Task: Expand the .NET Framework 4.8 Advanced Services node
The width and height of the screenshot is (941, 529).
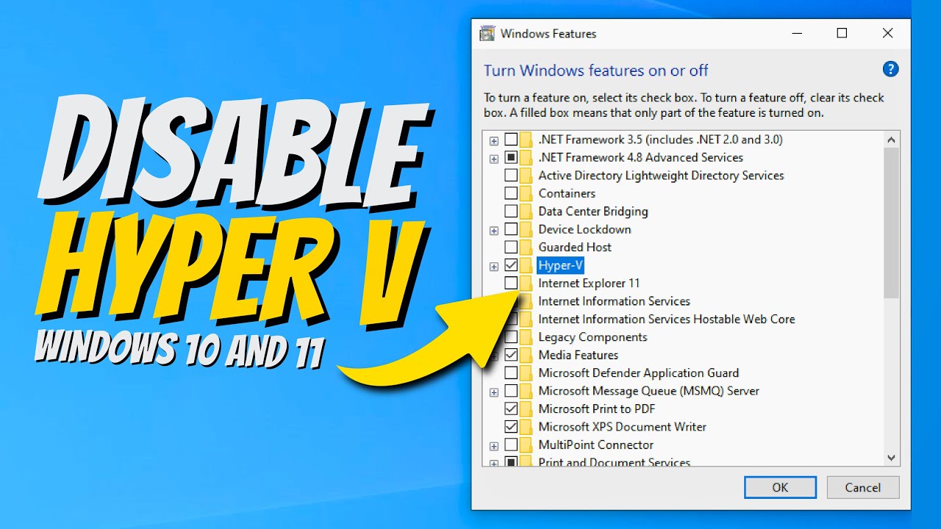Action: (494, 158)
